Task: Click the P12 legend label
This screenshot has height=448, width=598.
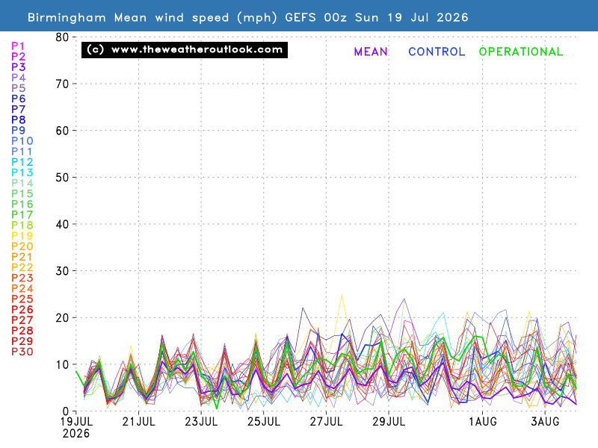Action: [22, 162]
